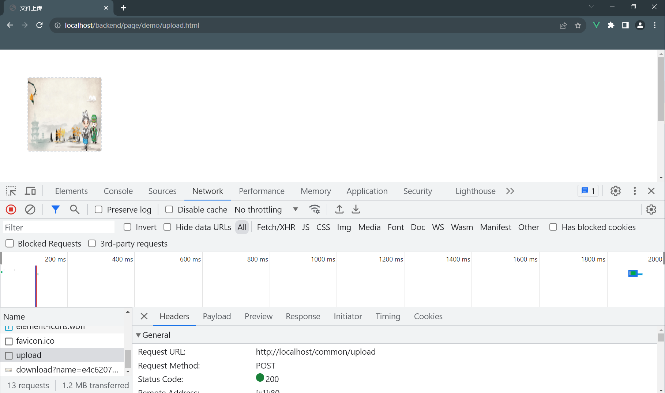Stop recording network log
The width and height of the screenshot is (665, 393).
11,209
